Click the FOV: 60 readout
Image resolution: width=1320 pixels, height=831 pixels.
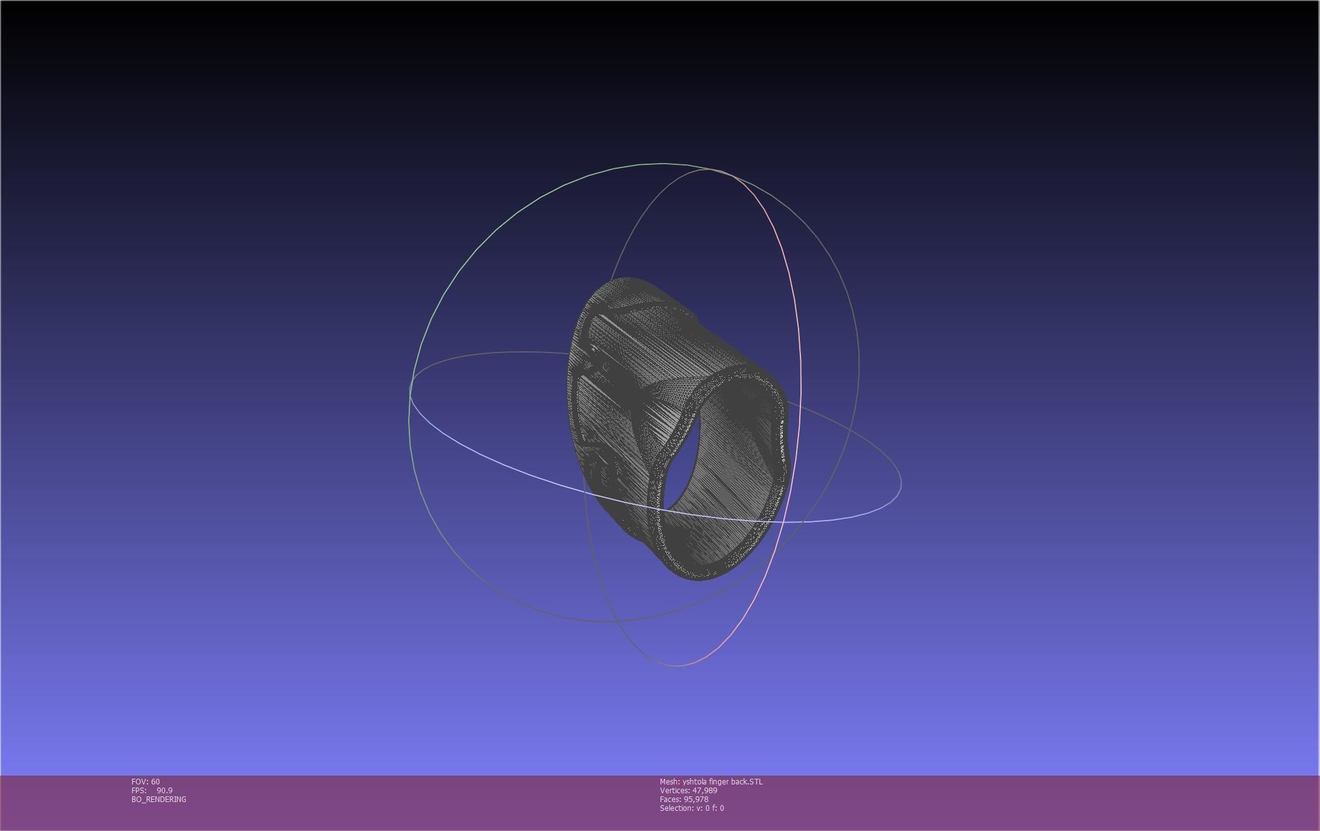[145, 782]
